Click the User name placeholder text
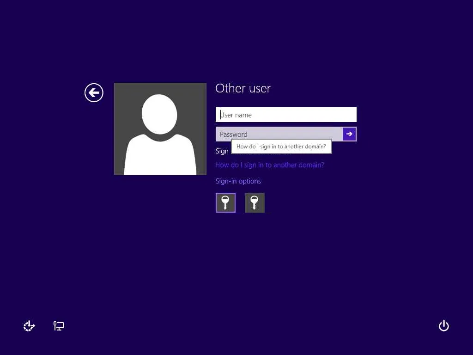The height and width of the screenshot is (355, 473). click(x=236, y=115)
